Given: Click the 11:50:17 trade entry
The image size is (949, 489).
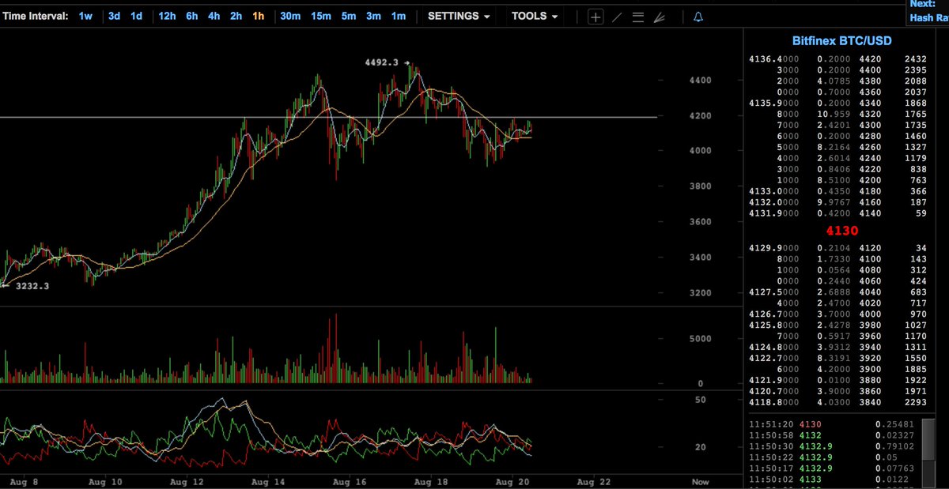Looking at the screenshot, I should (x=833, y=468).
